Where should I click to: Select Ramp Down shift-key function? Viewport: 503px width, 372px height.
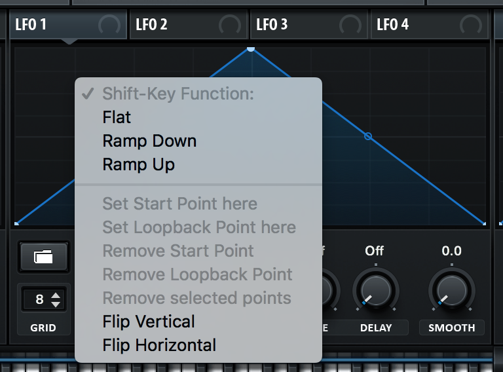(x=149, y=141)
